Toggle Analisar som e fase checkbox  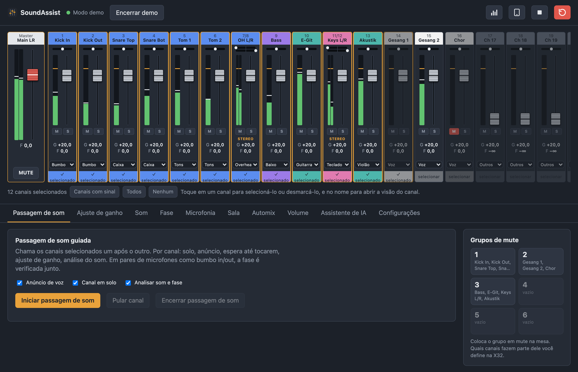pyautogui.click(x=128, y=283)
